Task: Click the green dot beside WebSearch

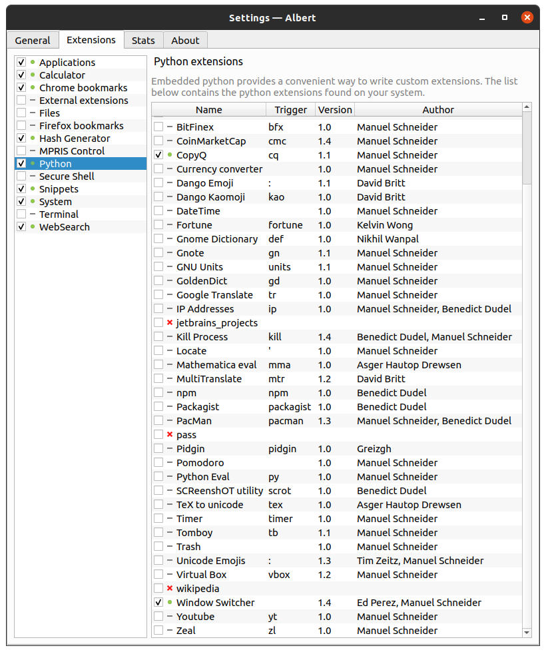Action: click(33, 226)
